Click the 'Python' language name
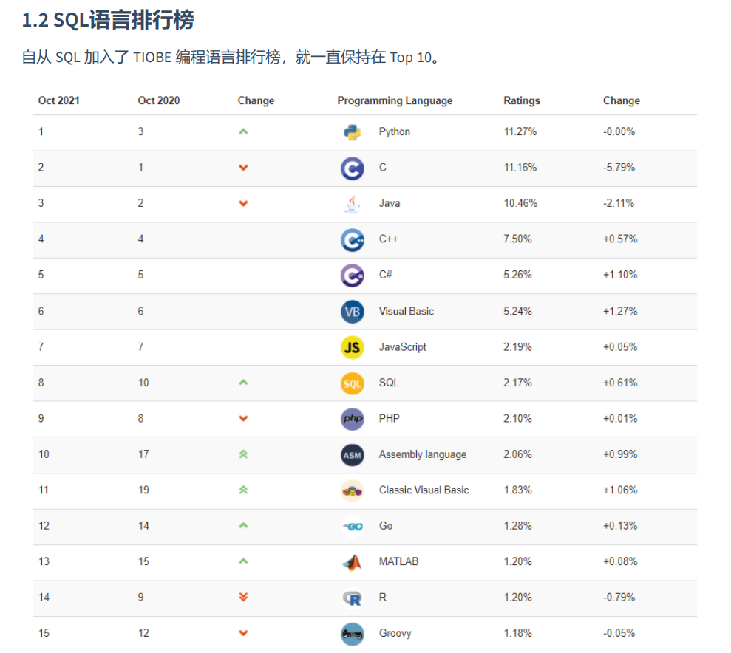The height and width of the screenshot is (653, 731). (x=395, y=131)
